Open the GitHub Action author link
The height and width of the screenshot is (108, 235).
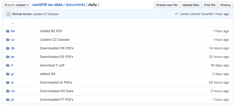[22, 14]
